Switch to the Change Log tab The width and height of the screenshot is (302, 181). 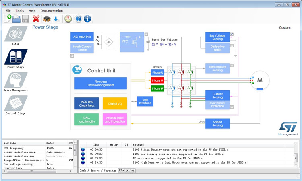(x=127, y=170)
